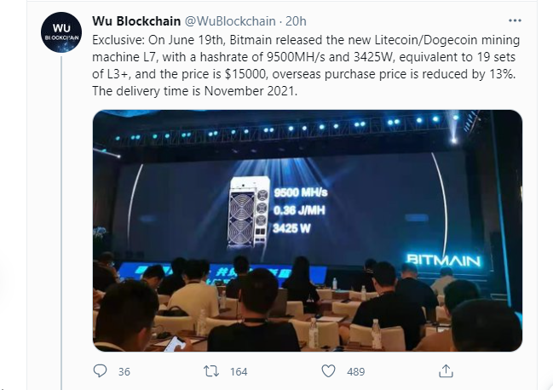Click the 9500 MH/s text in photo

[301, 192]
